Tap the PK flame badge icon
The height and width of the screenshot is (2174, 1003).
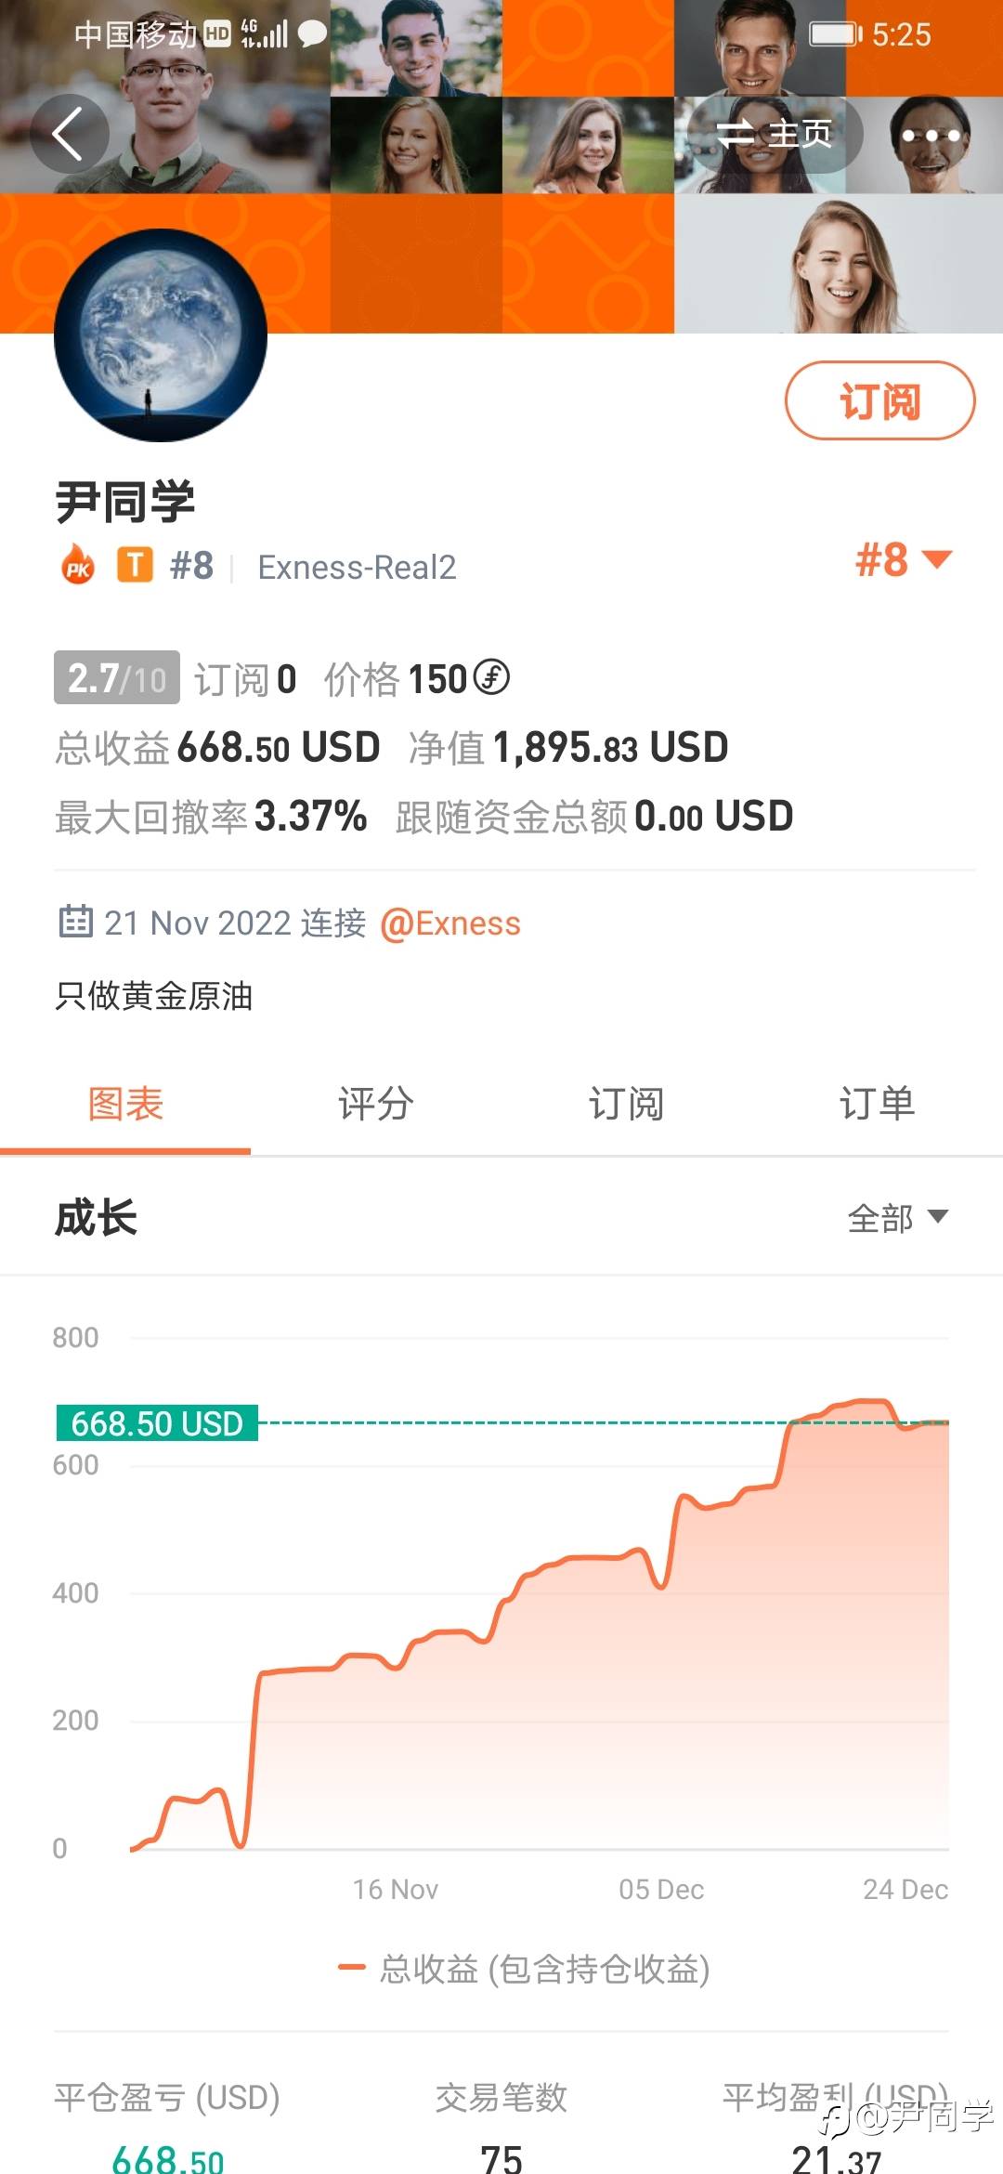click(78, 565)
